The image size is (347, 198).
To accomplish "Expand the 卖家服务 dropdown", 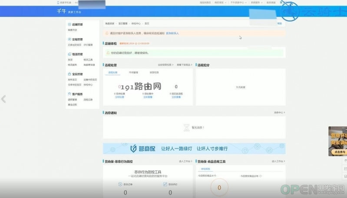I will [257, 3].
